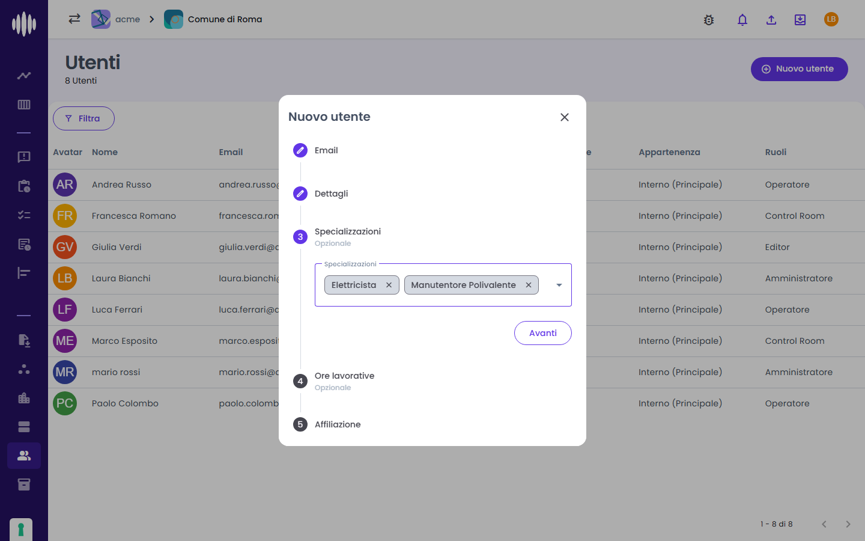Image resolution: width=865 pixels, height=541 pixels.
Task: Click the Francesca Romano name cell
Action: point(134,216)
